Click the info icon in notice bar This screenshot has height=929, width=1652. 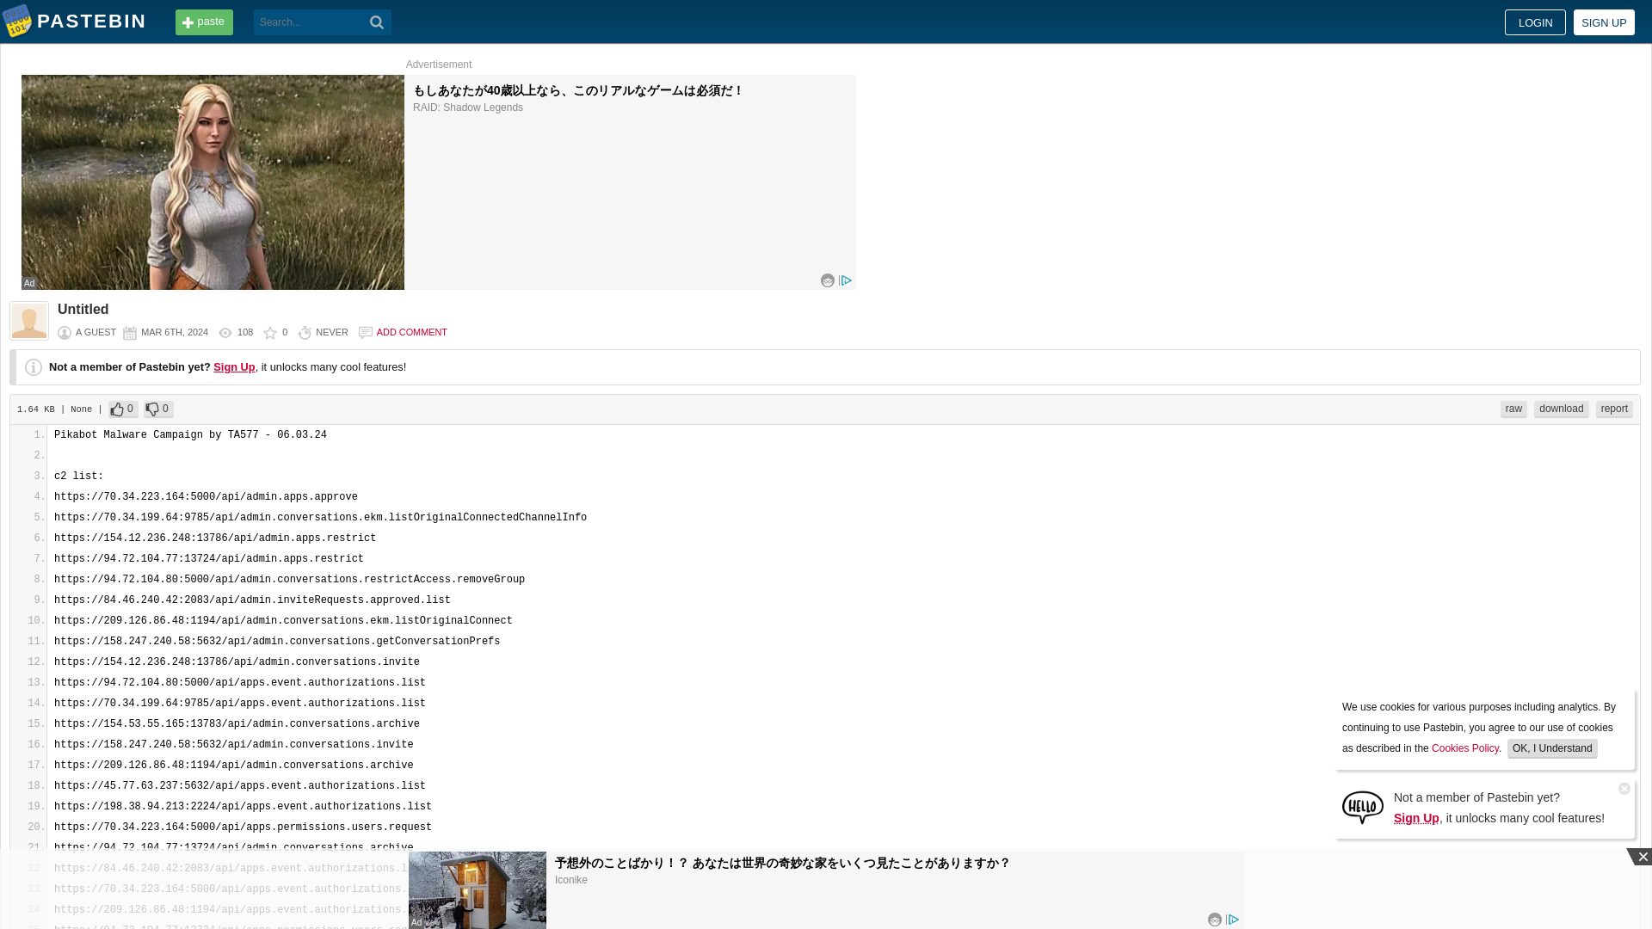coord(34,367)
